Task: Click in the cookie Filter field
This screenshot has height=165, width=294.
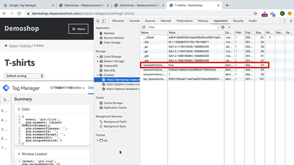Action: 183,27
